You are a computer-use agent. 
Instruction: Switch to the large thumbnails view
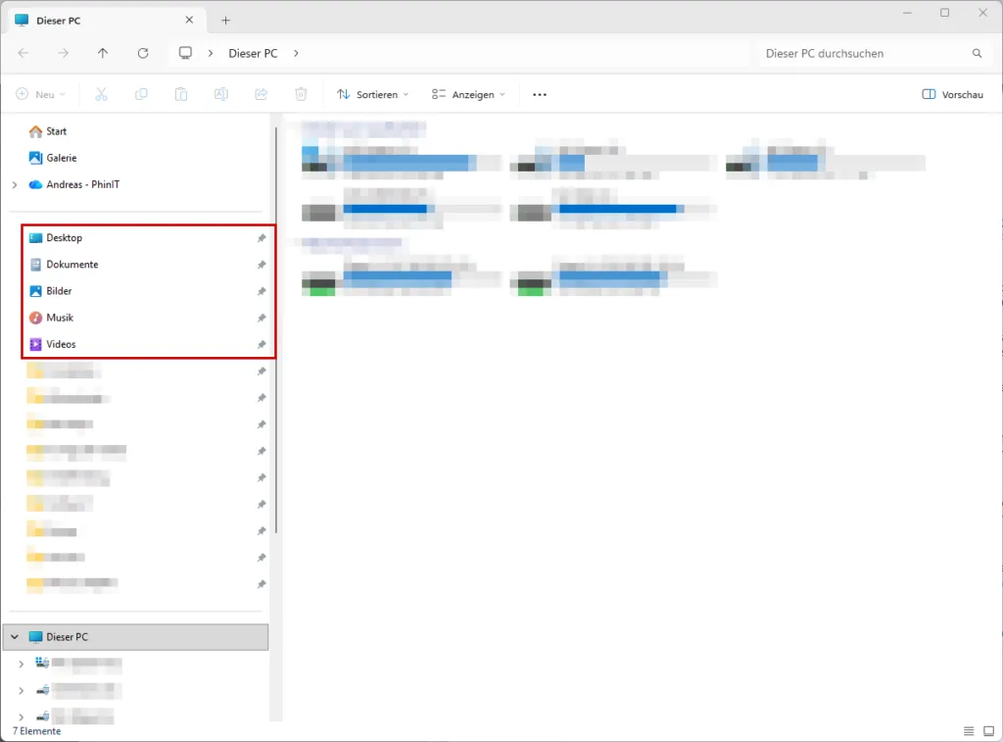click(x=987, y=731)
